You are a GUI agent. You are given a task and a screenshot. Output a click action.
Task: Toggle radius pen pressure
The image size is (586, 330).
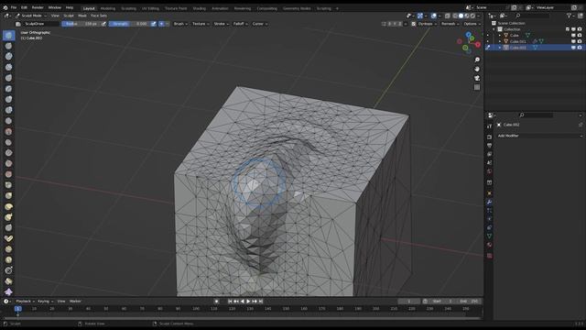click(x=103, y=24)
